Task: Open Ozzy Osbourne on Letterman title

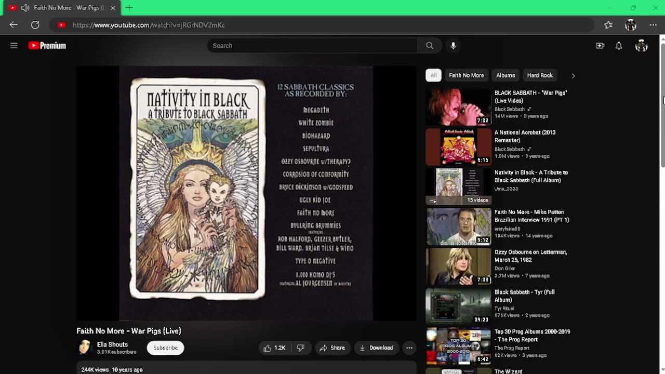Action: (530, 256)
